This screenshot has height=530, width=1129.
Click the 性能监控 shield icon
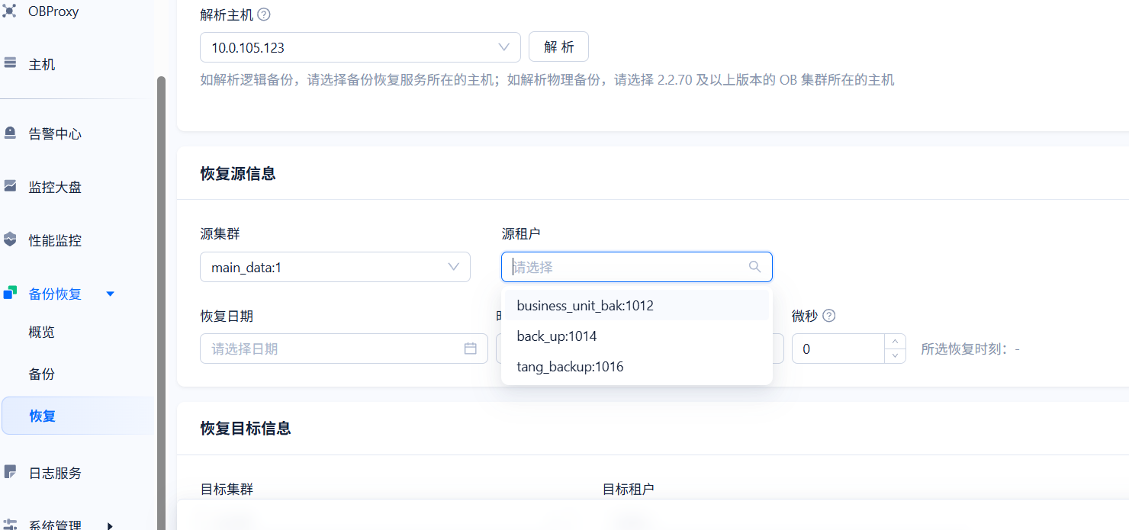[x=10, y=240]
